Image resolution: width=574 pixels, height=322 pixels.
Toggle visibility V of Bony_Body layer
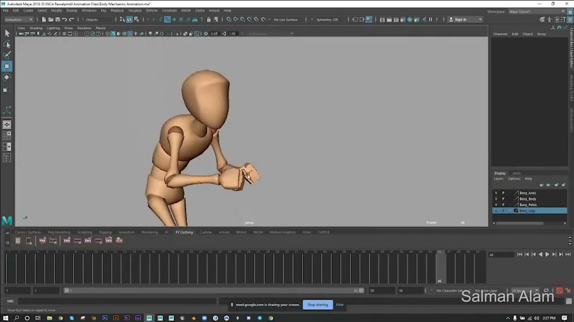[496, 199]
